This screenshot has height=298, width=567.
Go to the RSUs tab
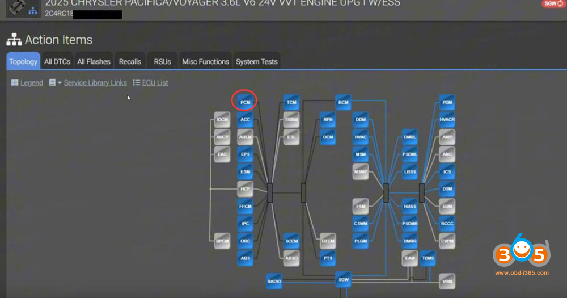coord(162,61)
